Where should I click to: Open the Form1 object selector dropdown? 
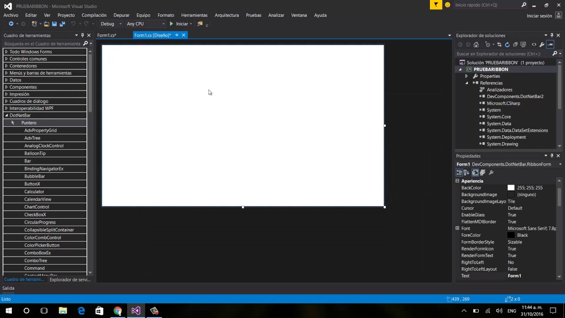coord(560,164)
